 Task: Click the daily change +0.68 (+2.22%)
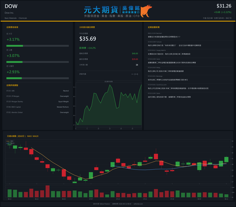[x=222, y=12]
